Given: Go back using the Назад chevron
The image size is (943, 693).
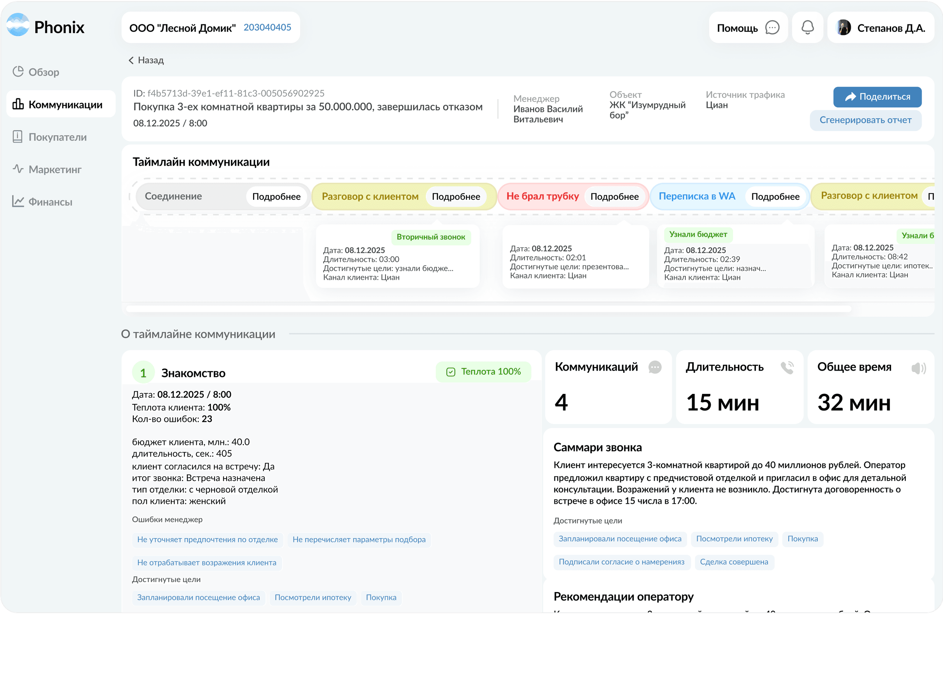Looking at the screenshot, I should pos(131,60).
